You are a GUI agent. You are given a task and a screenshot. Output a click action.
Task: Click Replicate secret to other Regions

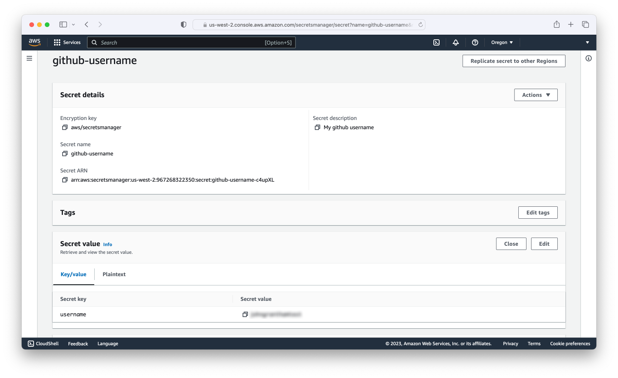[514, 61]
